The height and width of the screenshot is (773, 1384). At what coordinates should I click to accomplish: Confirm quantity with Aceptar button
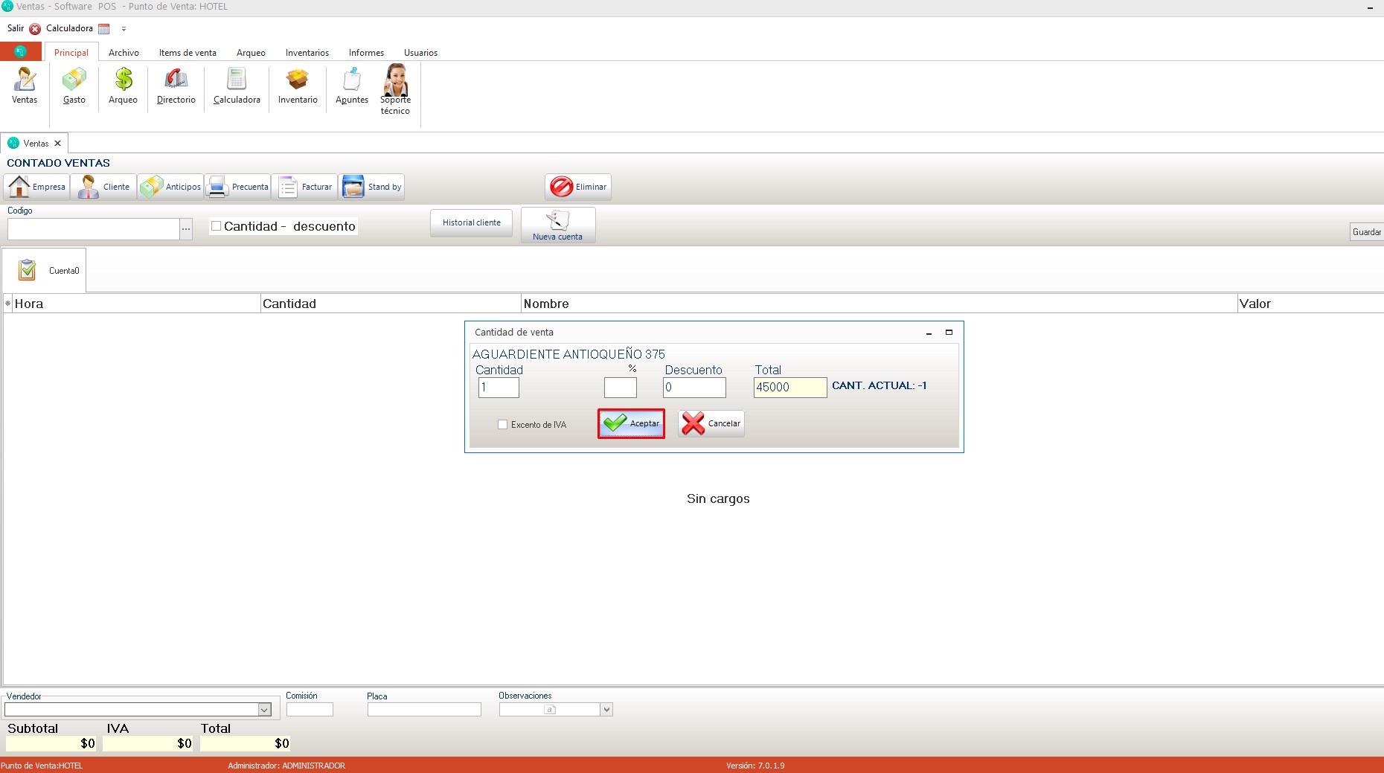[631, 423]
